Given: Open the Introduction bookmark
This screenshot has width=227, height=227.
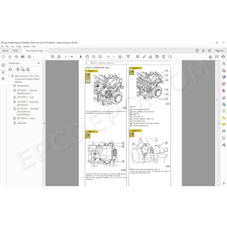Looking at the screenshot, I should 23,86.
